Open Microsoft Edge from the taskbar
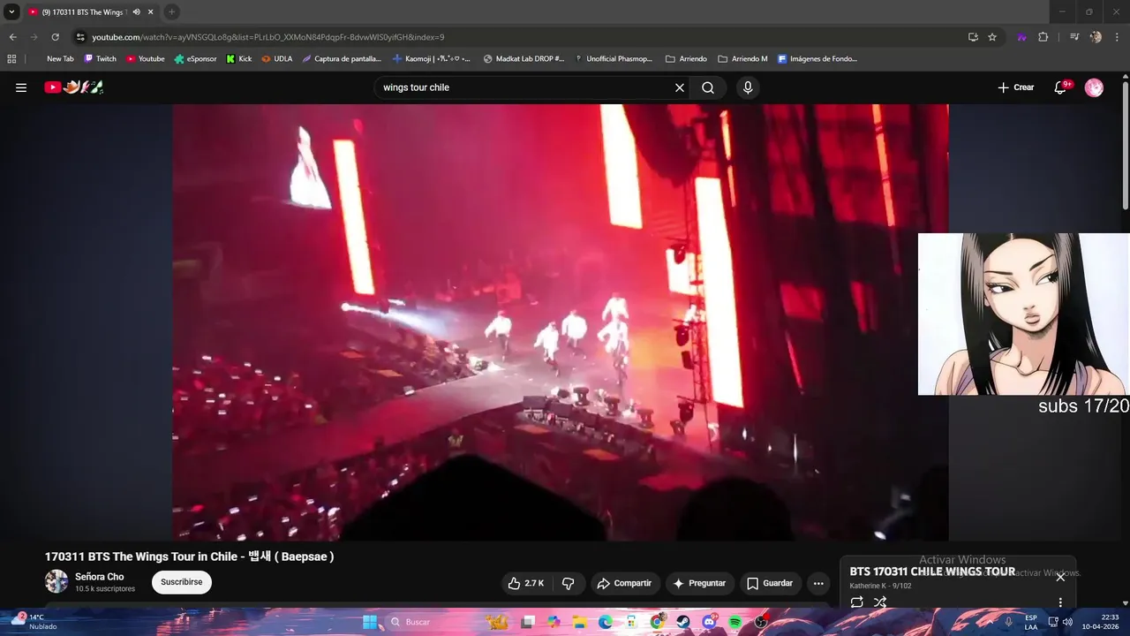The width and height of the screenshot is (1130, 636). (606, 622)
